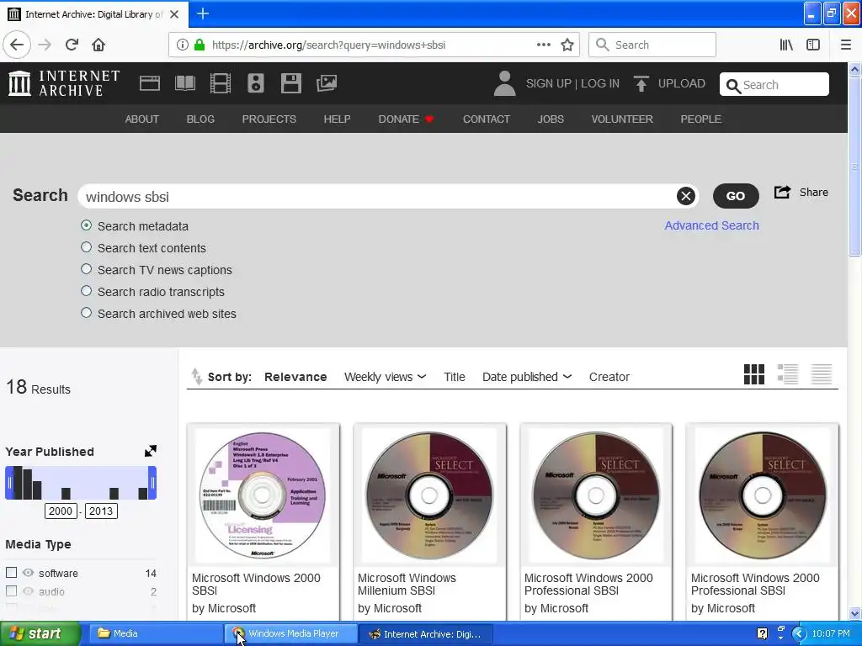Reload the page
862x646 pixels.
(72, 45)
